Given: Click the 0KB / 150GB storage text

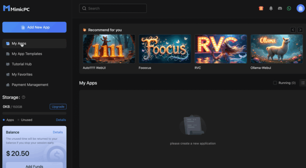Looking at the screenshot, I should click(x=13, y=107).
